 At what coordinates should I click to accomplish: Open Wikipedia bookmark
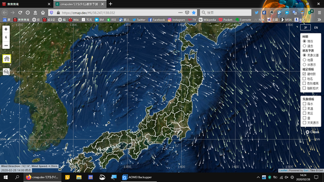[207, 20]
